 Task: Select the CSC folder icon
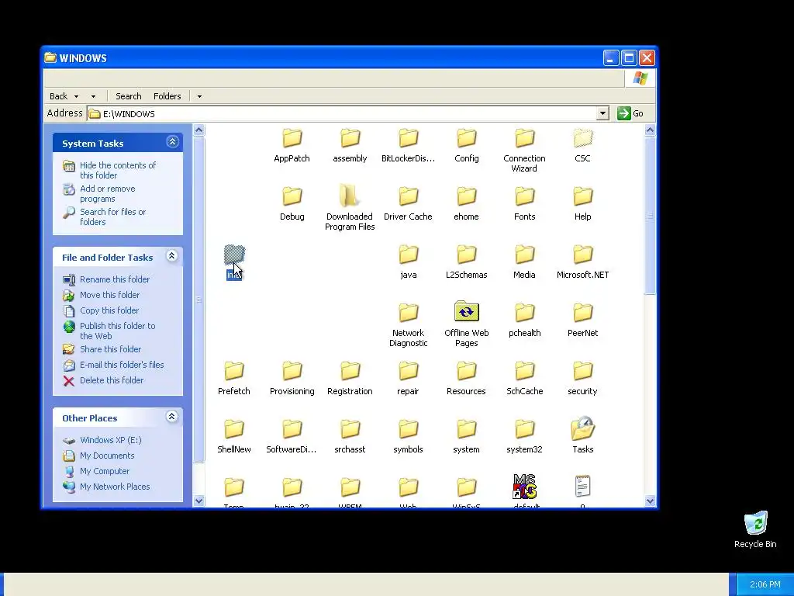583,138
